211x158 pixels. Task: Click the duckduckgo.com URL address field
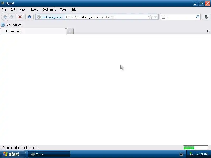pyautogui.click(x=106, y=17)
